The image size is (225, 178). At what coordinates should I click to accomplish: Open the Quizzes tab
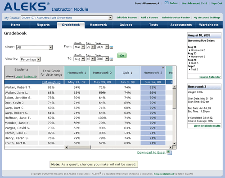126,25
